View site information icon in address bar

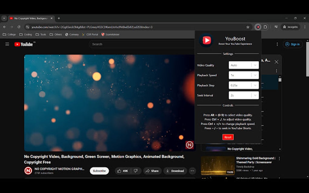click(x=28, y=27)
